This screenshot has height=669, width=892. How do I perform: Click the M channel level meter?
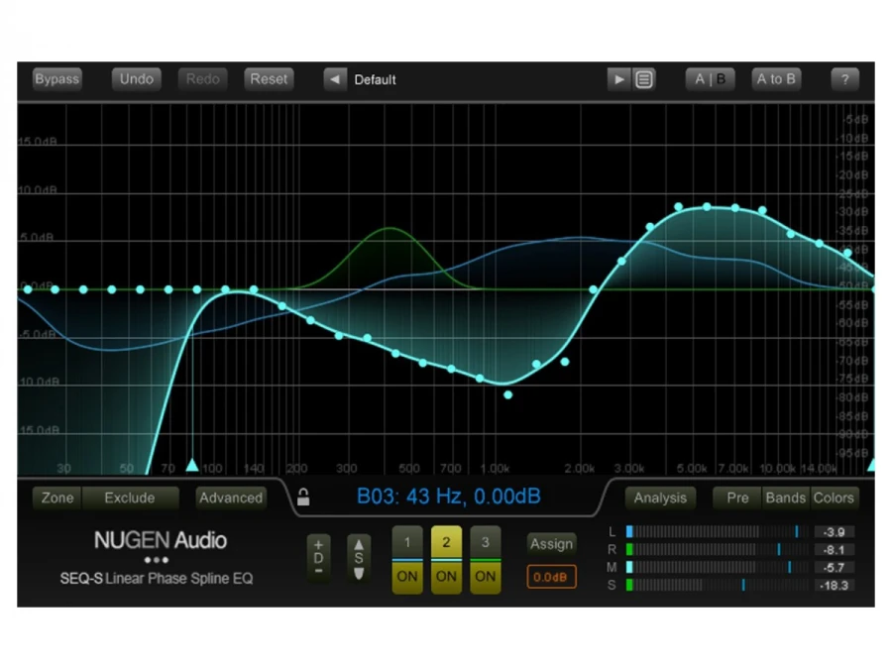717,567
